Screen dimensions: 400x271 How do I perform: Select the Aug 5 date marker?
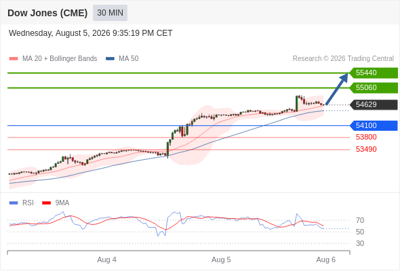click(x=221, y=259)
